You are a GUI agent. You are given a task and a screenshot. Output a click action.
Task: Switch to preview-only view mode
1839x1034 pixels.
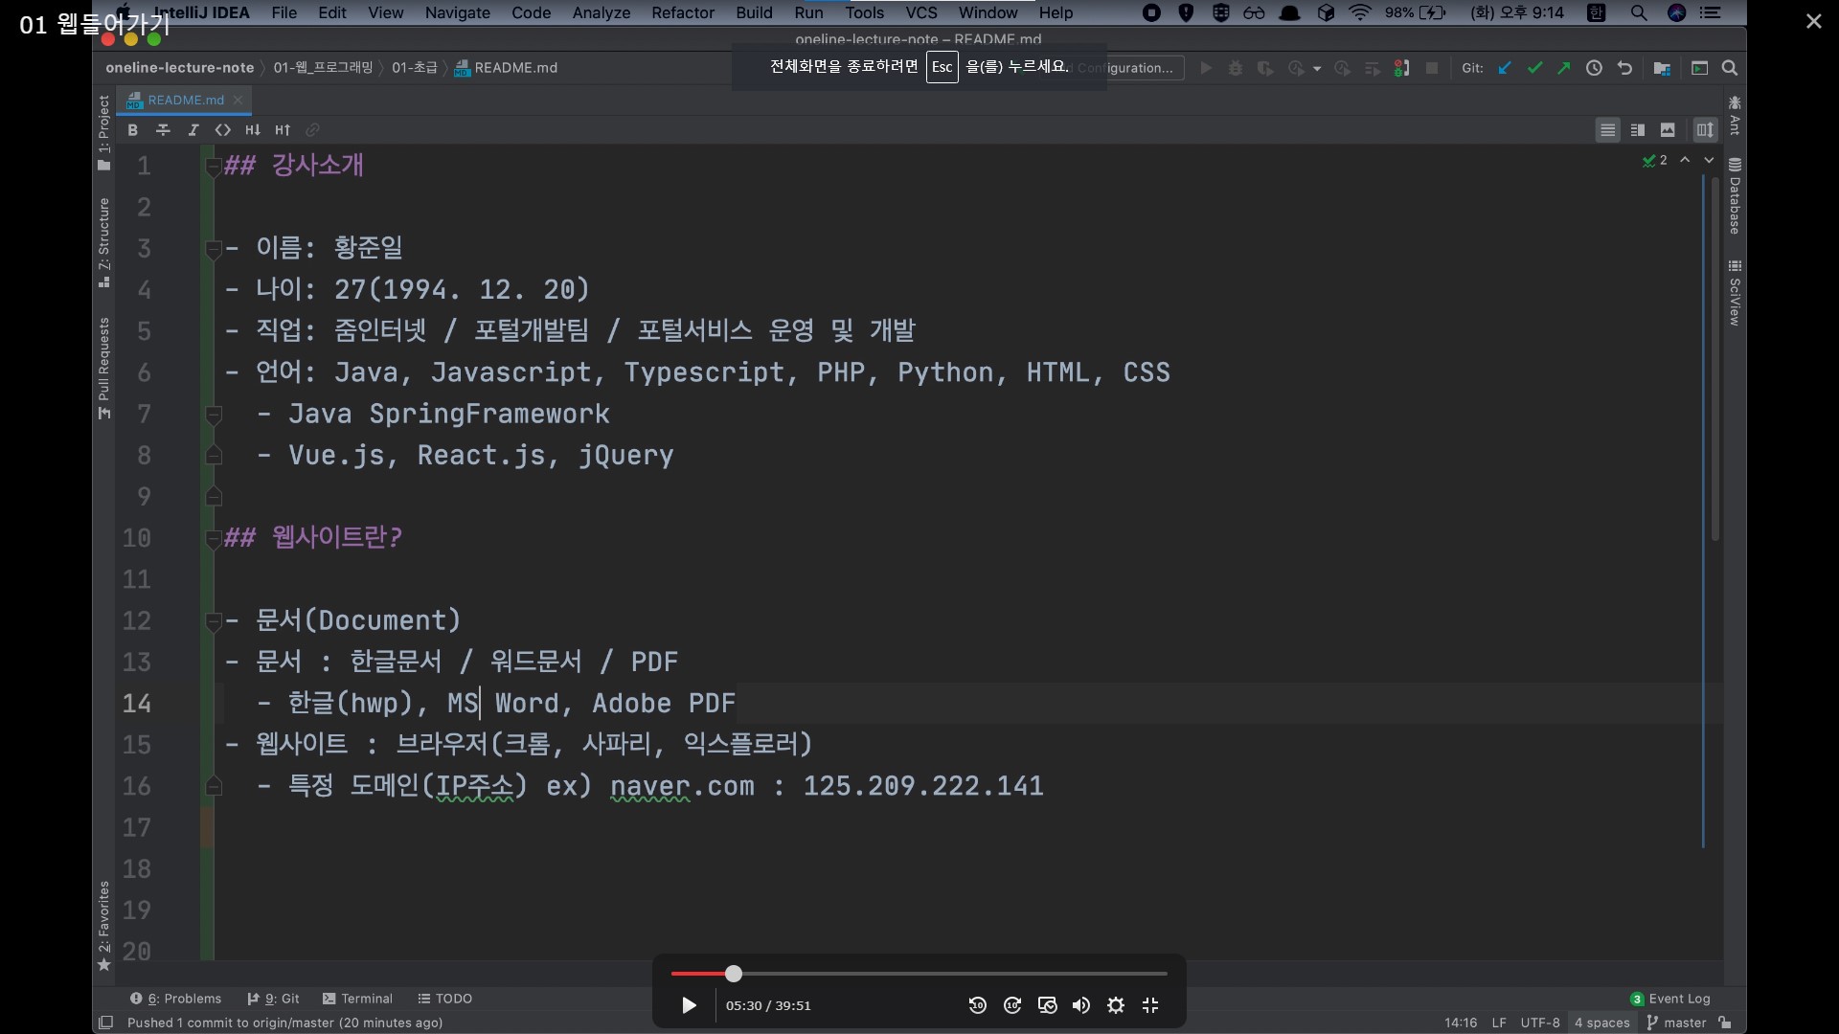click(x=1668, y=130)
